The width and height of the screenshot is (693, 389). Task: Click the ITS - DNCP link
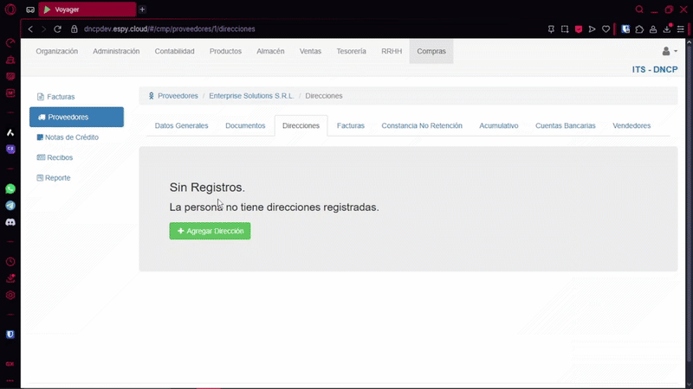(x=655, y=70)
